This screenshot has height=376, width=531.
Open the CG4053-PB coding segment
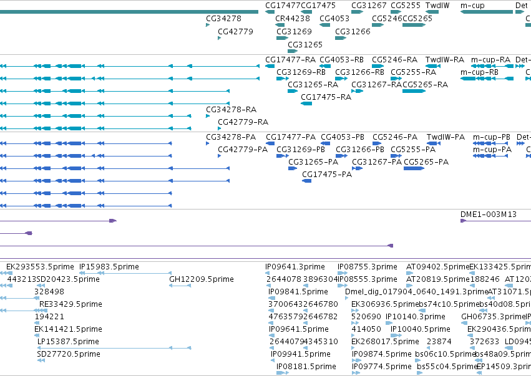pos(326,143)
